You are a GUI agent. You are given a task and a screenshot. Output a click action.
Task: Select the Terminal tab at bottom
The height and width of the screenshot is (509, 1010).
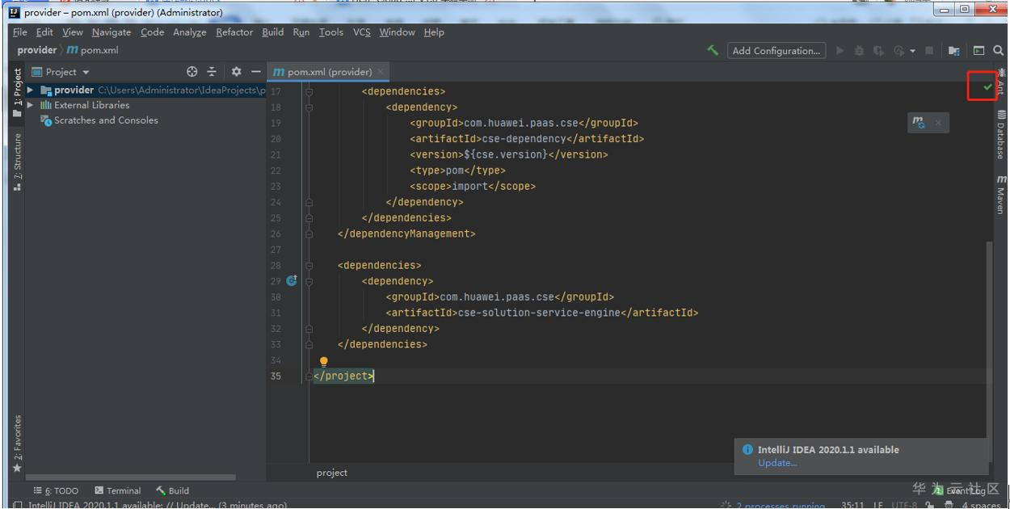[x=117, y=490]
